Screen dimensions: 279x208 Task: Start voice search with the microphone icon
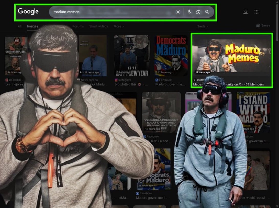pyautogui.click(x=189, y=12)
